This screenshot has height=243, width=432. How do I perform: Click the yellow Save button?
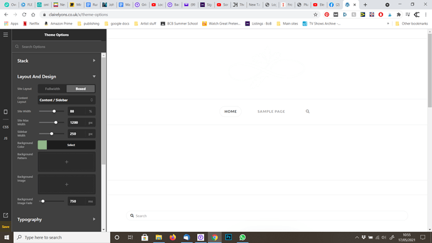pos(6,227)
